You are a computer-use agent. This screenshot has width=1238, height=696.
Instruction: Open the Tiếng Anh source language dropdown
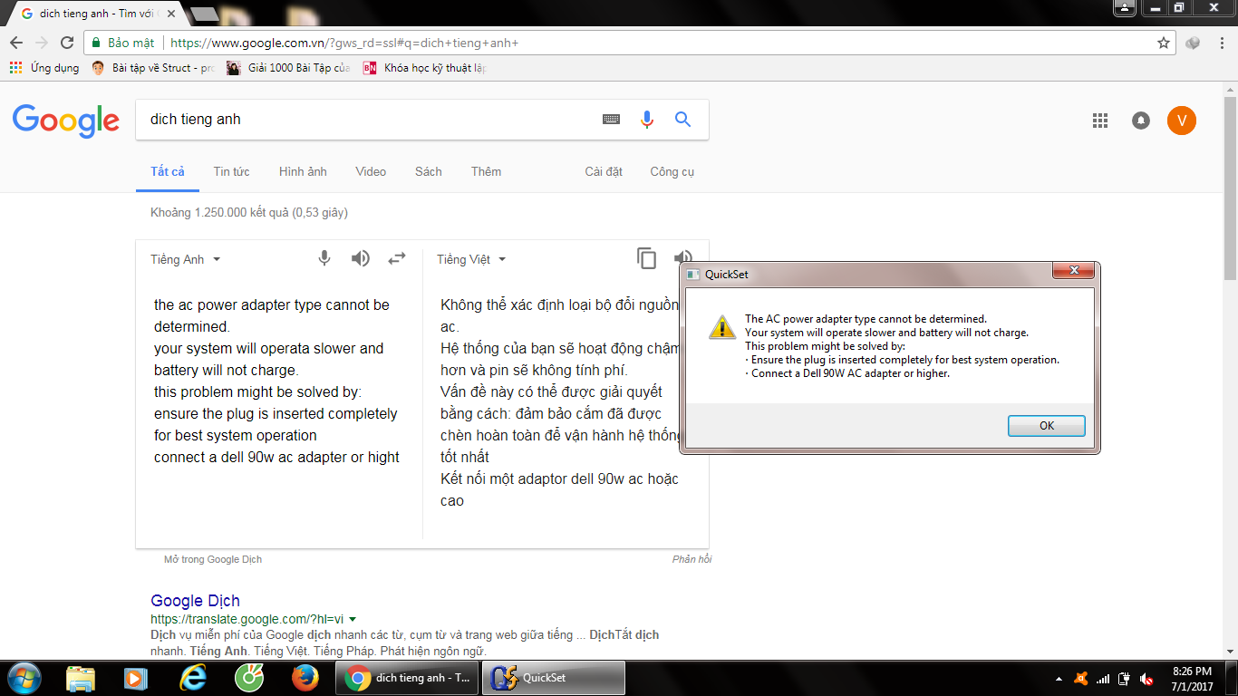[186, 259]
